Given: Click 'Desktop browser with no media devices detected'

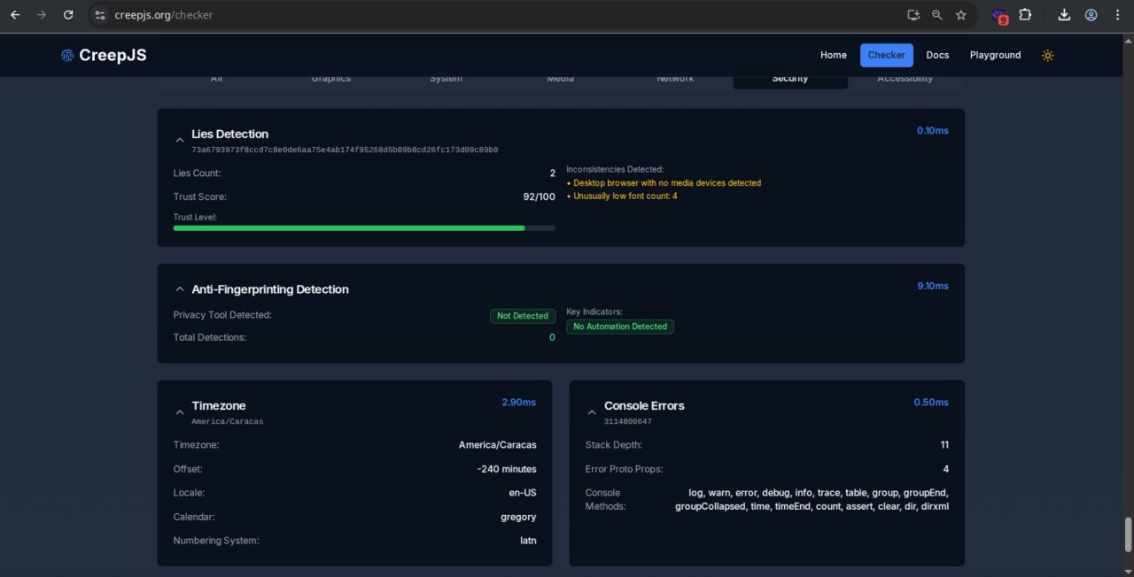Looking at the screenshot, I should [667, 183].
